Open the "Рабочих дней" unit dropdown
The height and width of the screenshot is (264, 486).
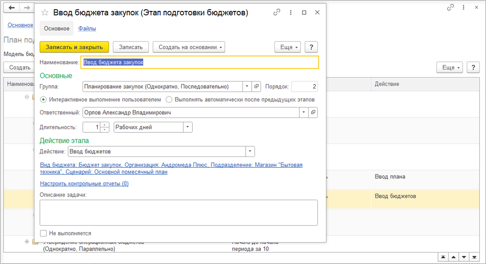tap(187, 127)
